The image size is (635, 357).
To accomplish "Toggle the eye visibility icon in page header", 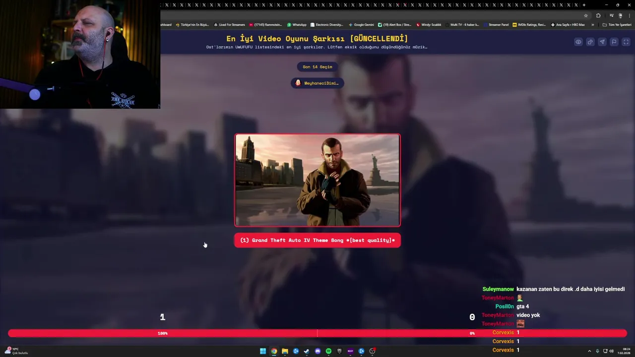I will (x=578, y=42).
